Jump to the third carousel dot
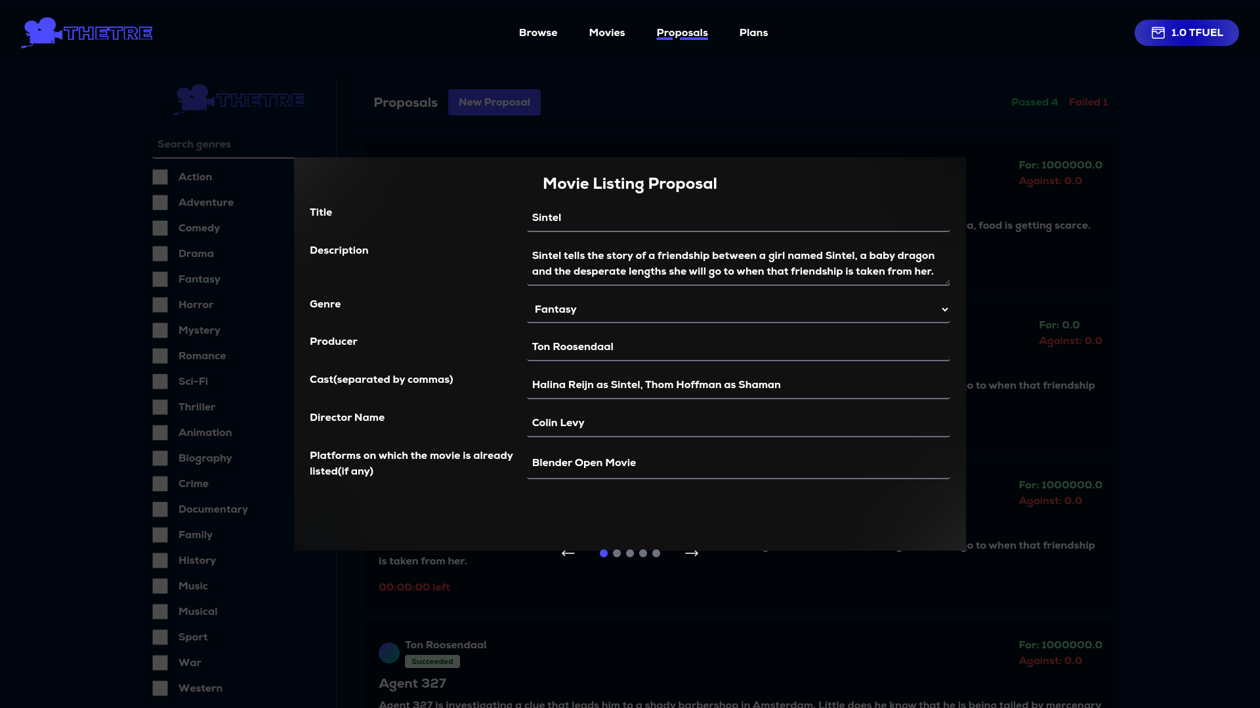The image size is (1260, 708). [630, 553]
